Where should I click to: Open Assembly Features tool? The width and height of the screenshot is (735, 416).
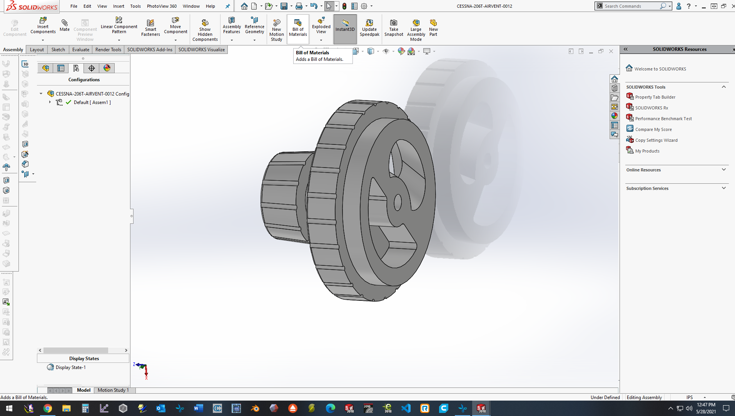coord(232,25)
